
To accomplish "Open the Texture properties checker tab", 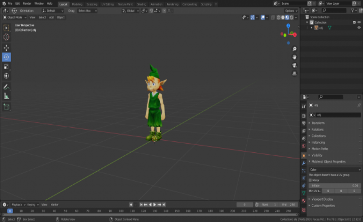I will coord(304,210).
